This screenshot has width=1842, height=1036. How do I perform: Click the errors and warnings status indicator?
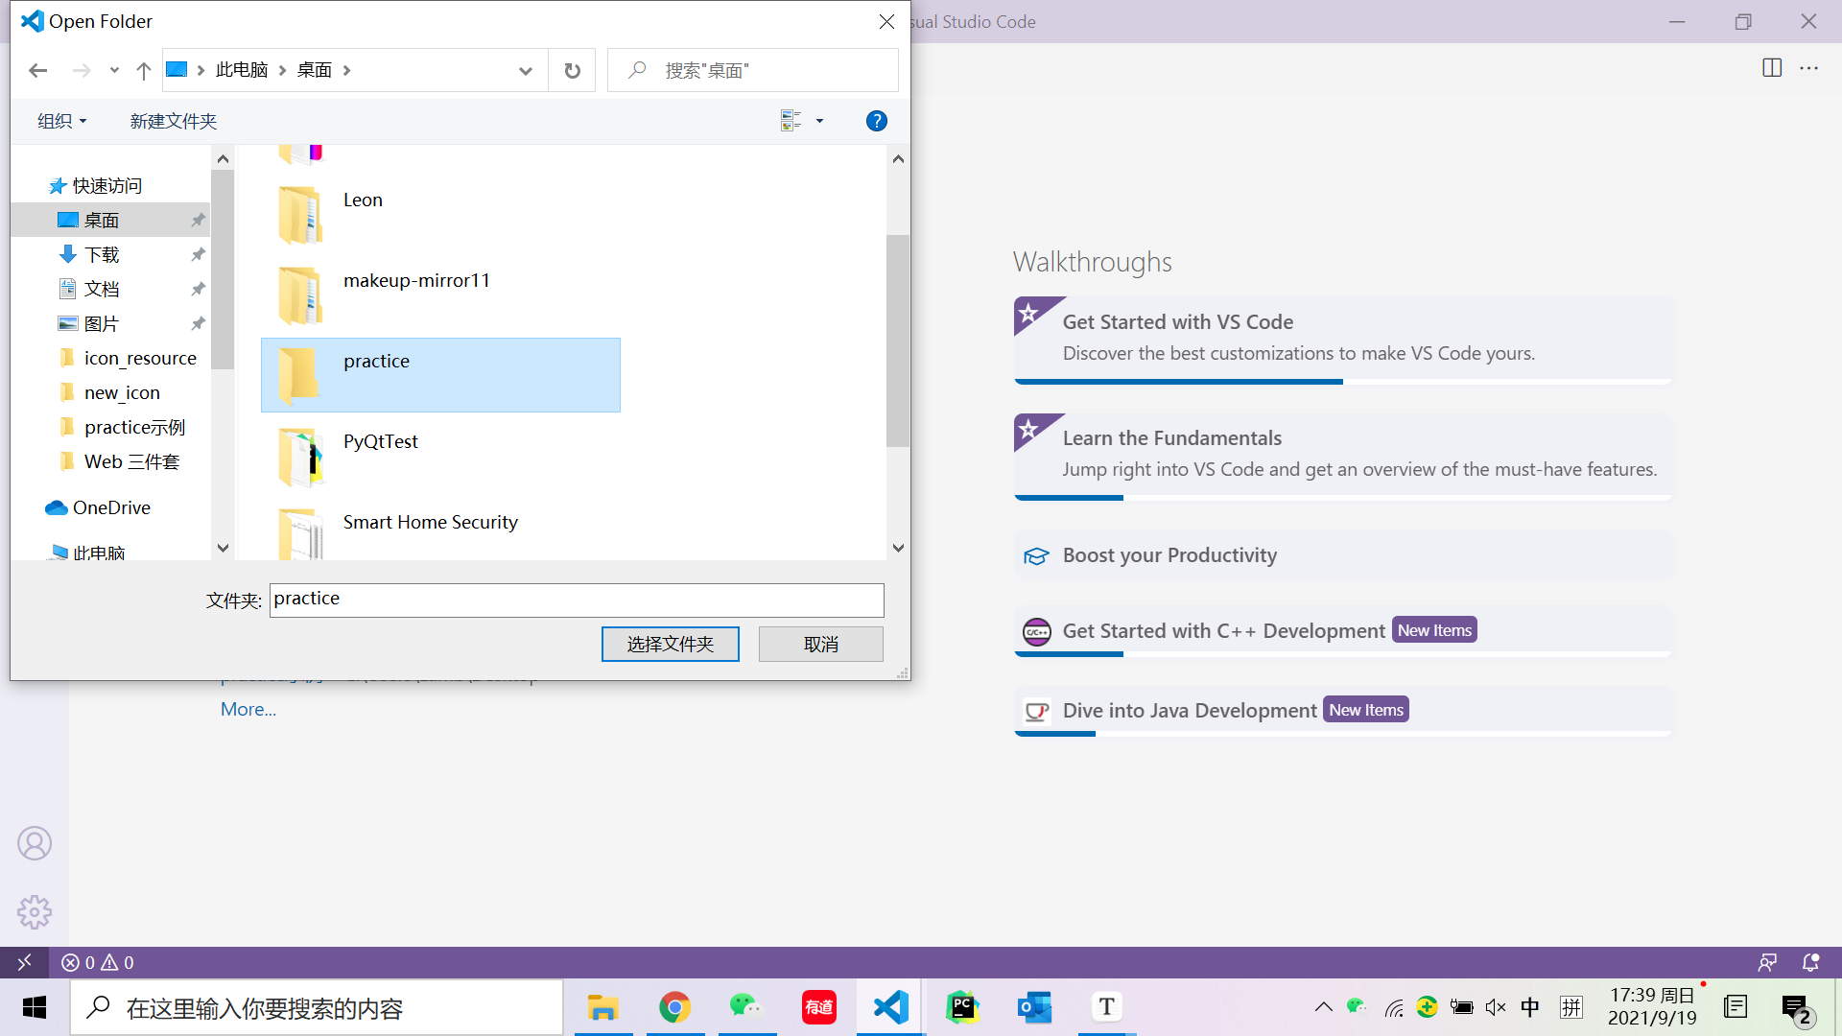click(98, 962)
